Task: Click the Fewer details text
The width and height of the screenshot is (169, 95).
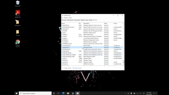Action: (x=68, y=68)
